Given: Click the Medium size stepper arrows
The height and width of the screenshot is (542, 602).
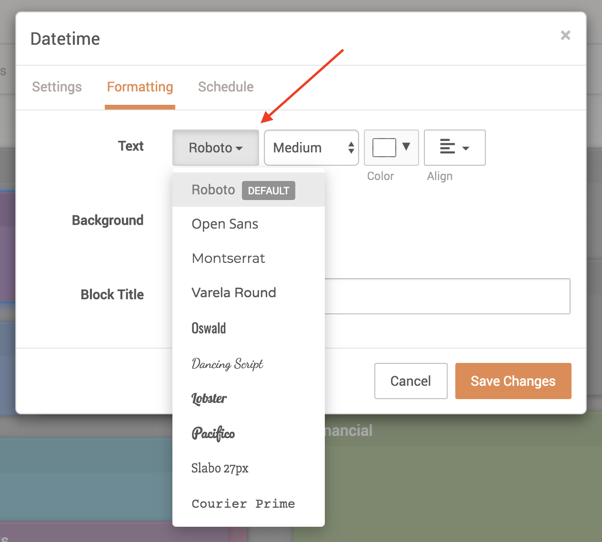Looking at the screenshot, I should pos(351,148).
